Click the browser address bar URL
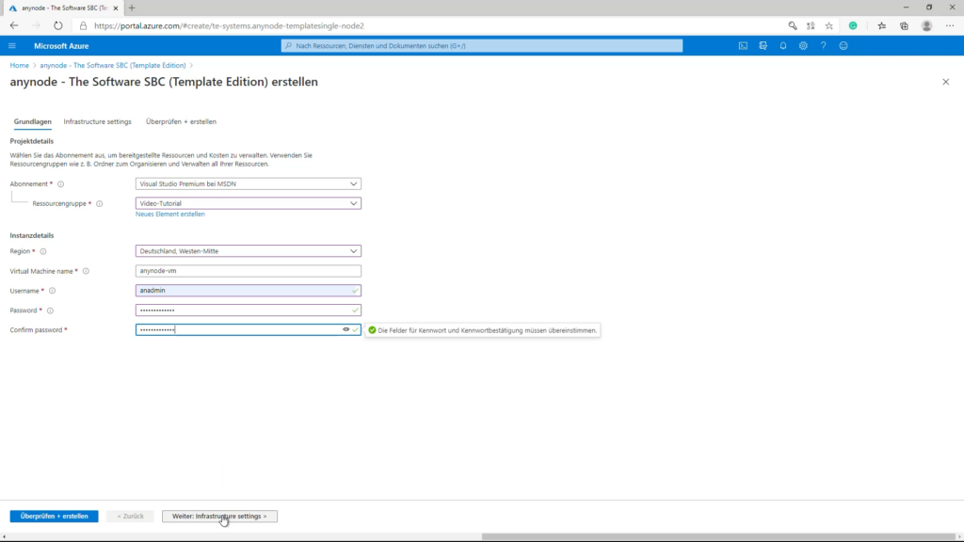 [x=229, y=25]
